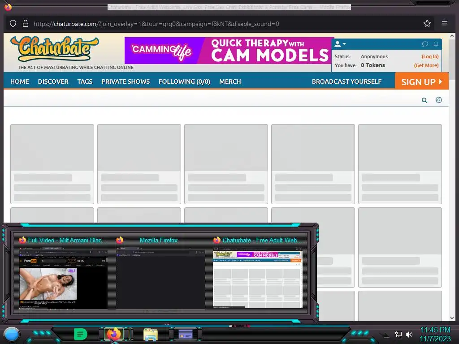Open the MERCH nav item
The height and width of the screenshot is (344, 459).
coord(230,82)
